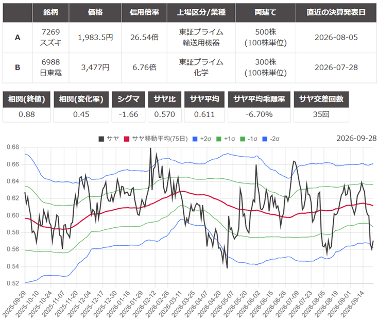Click the chart date 2026-09-28
Image resolution: width=378 pixels, height=320 pixels.
point(356,139)
